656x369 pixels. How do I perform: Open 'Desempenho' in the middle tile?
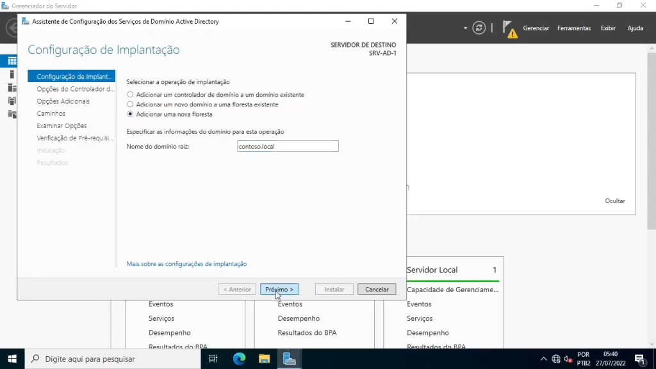pos(299,318)
